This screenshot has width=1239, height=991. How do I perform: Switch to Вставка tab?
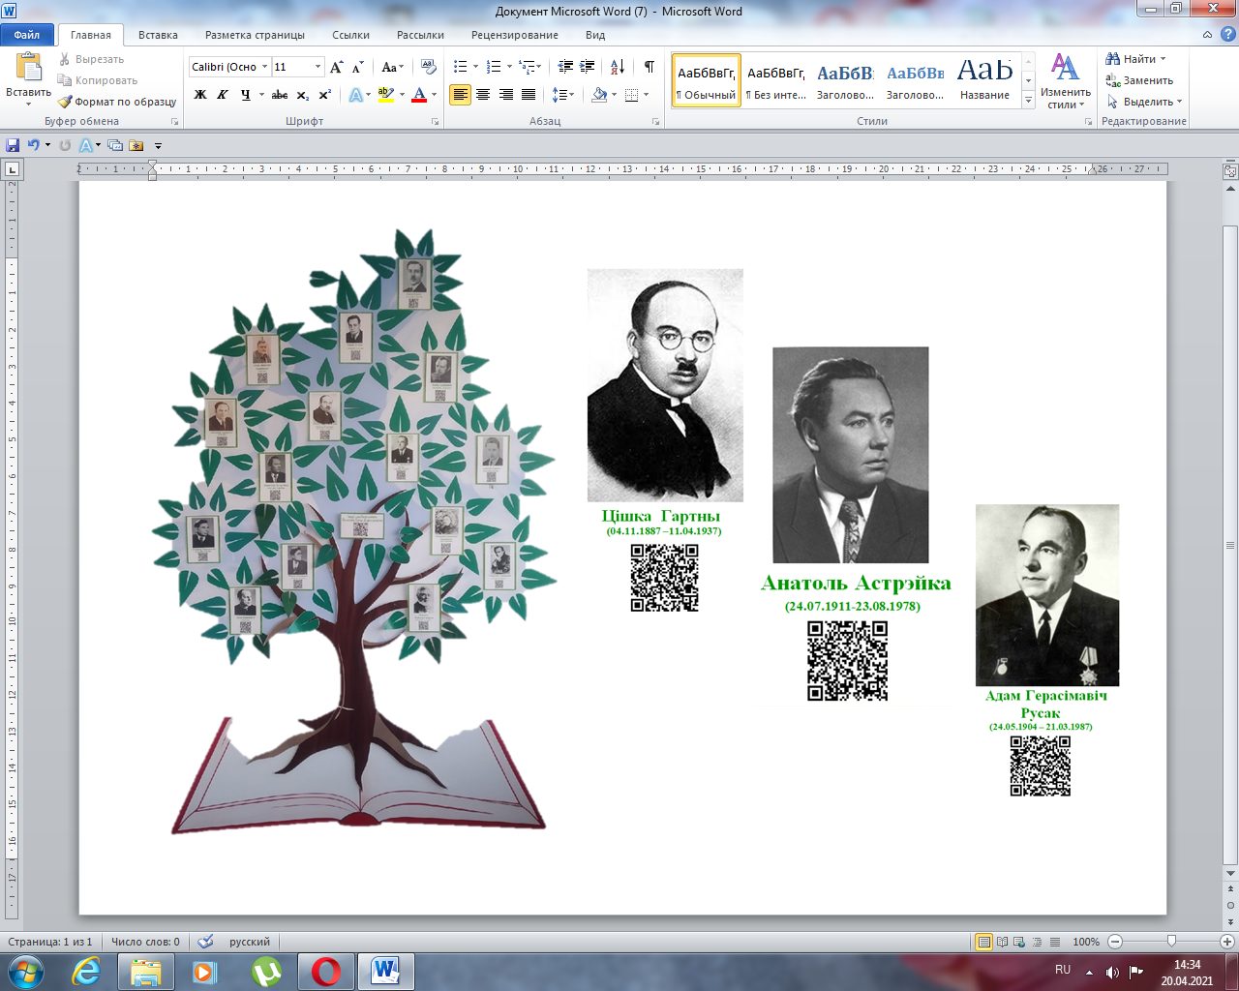click(158, 35)
